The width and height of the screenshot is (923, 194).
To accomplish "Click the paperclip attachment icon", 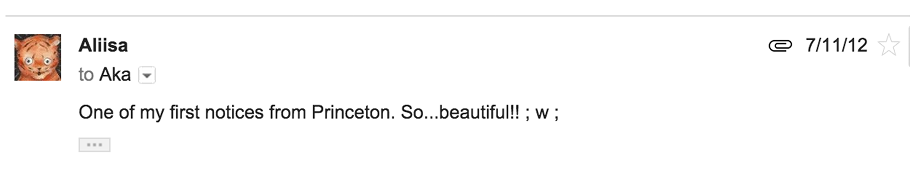I will coord(780,46).
